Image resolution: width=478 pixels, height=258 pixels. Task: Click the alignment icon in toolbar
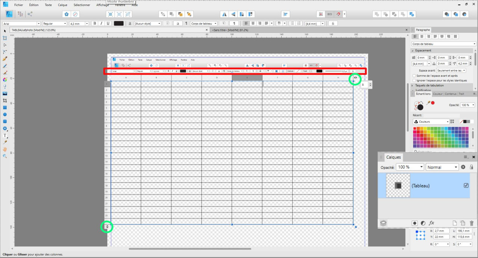pos(286,14)
